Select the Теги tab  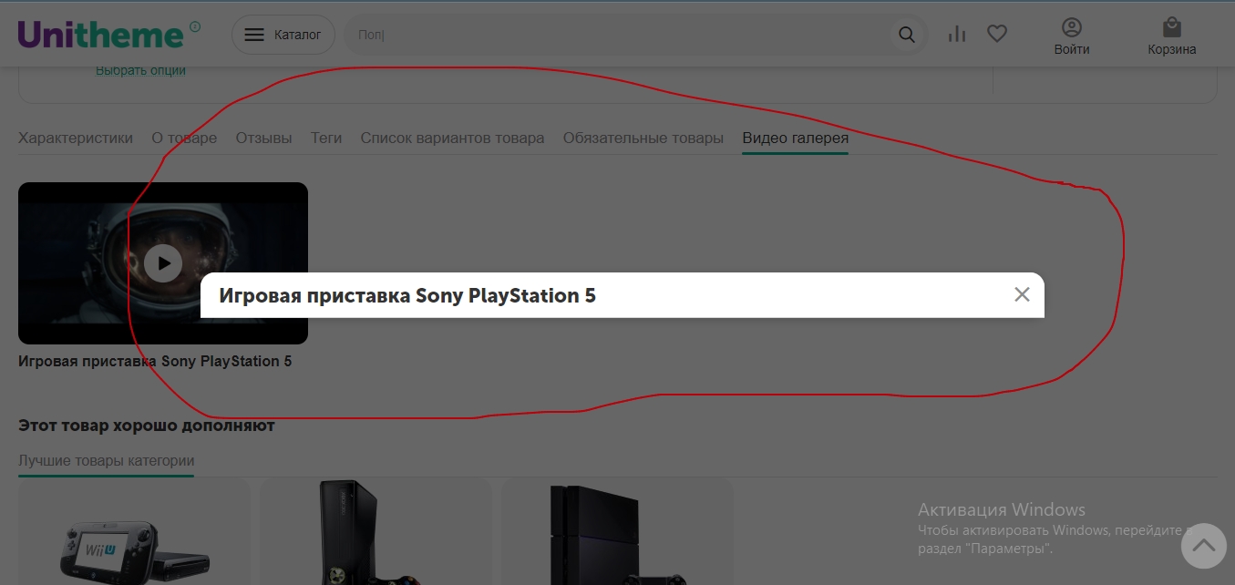tap(325, 139)
